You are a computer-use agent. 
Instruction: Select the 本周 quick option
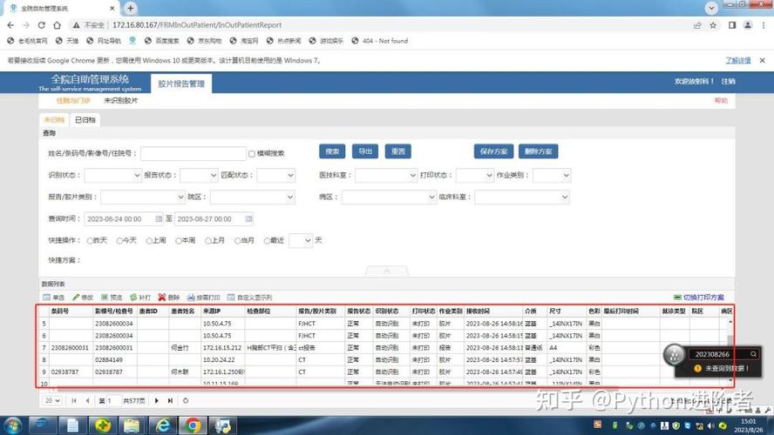(x=179, y=241)
